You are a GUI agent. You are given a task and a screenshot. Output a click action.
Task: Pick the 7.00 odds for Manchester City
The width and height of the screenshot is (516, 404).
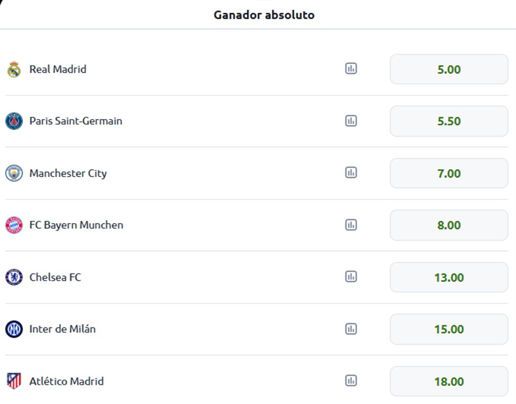tap(449, 173)
